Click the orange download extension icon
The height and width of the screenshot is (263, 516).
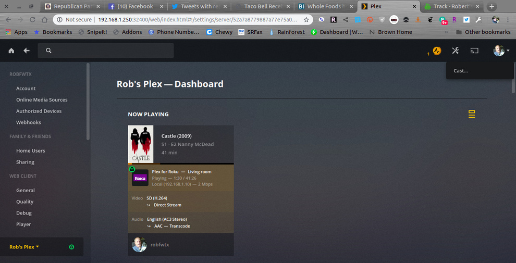418,20
